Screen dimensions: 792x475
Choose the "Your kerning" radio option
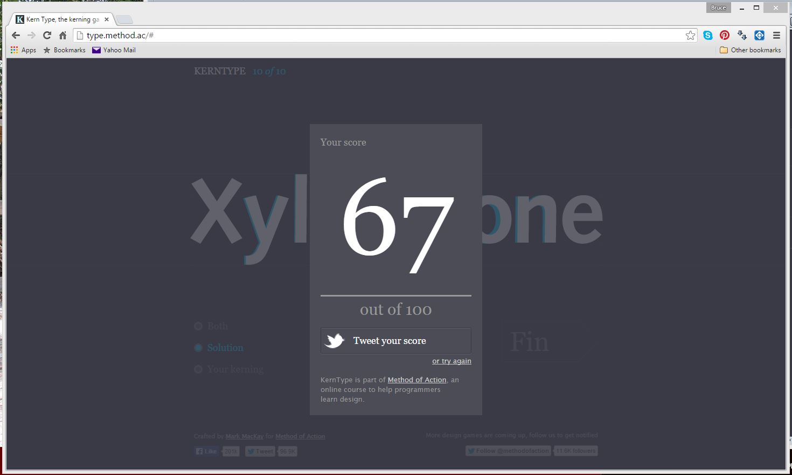pyautogui.click(x=198, y=369)
